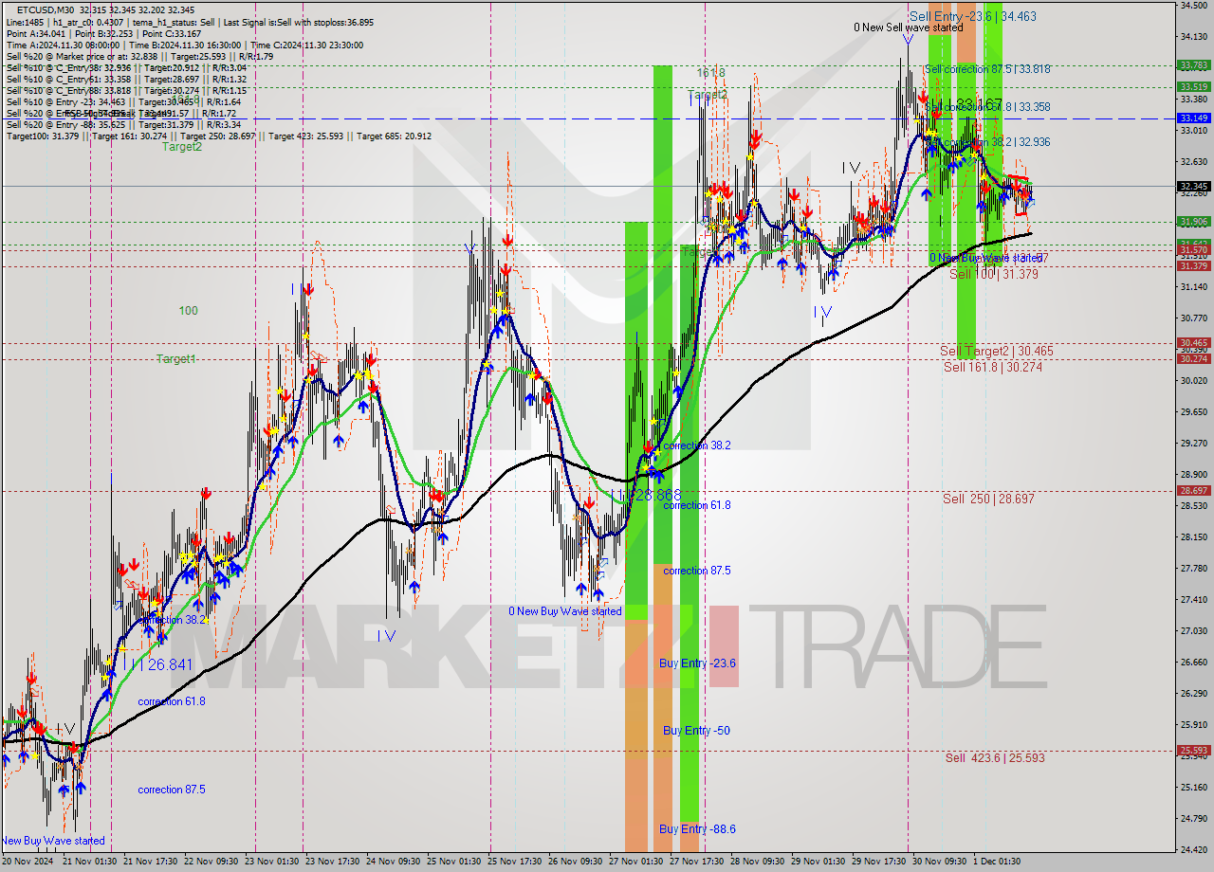Click the 26.290 price axis value

click(x=1192, y=694)
